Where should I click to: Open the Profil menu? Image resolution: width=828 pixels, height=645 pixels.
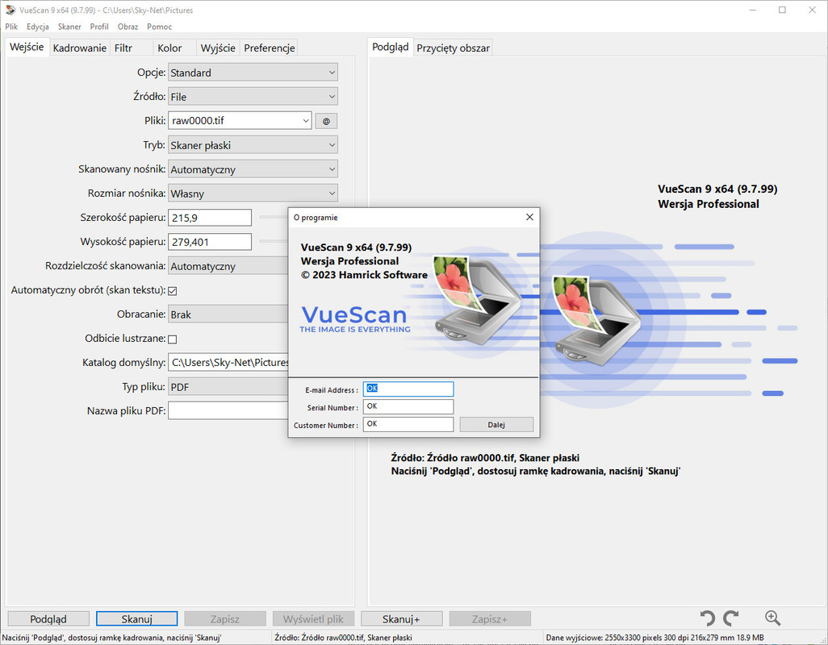pyautogui.click(x=99, y=27)
